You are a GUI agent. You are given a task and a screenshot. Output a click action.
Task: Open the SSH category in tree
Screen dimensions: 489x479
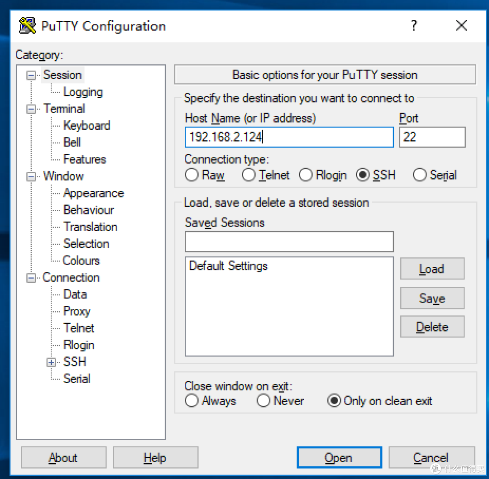75,362
